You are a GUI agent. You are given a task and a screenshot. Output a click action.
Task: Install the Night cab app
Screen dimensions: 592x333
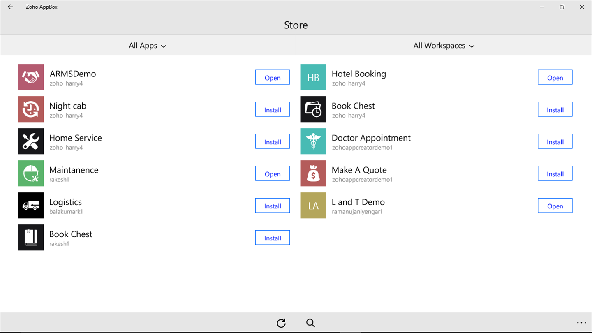coord(273,109)
